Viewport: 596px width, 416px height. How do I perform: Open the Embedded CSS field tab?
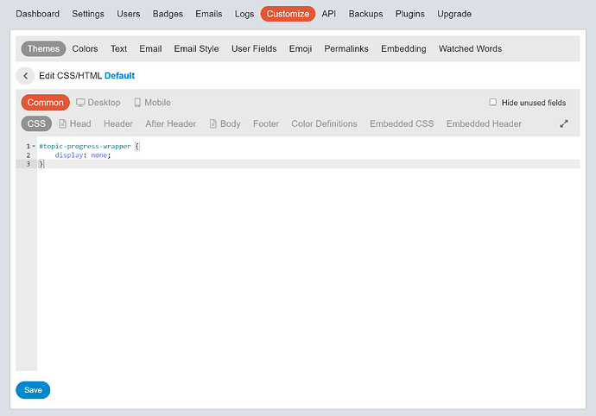pyautogui.click(x=402, y=123)
